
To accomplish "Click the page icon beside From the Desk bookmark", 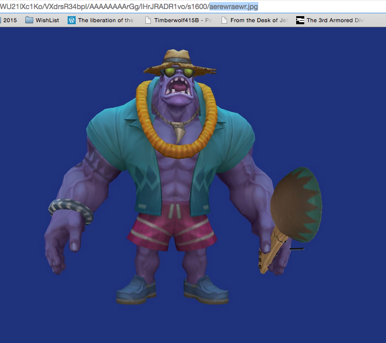I will coord(224,20).
